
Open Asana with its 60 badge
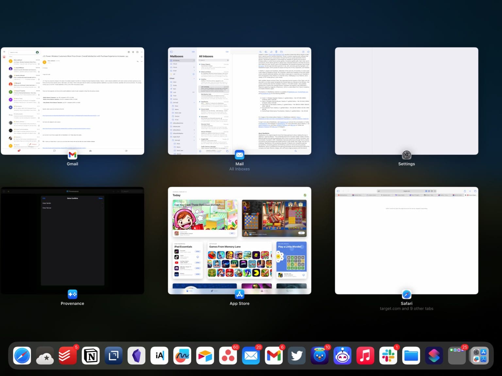pos(228,355)
